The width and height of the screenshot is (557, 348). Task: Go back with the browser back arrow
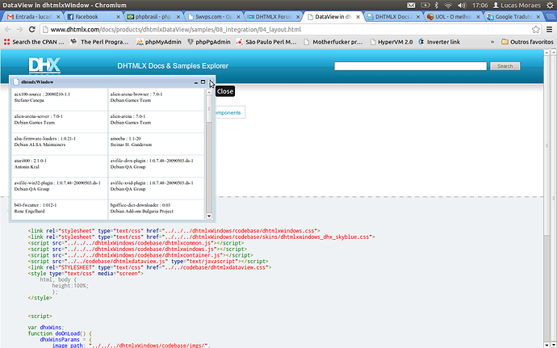tap(8, 30)
